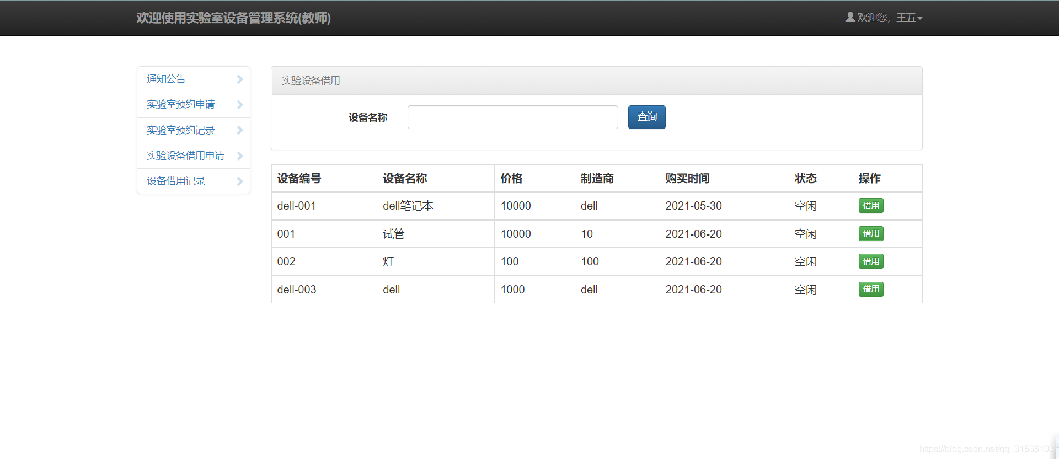Click the site title 欢迎使用实验室设备管理系统(教师)

click(x=233, y=18)
